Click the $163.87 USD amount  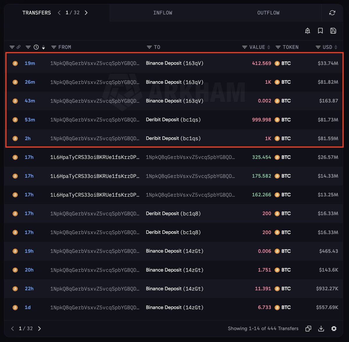pyautogui.click(x=329, y=101)
